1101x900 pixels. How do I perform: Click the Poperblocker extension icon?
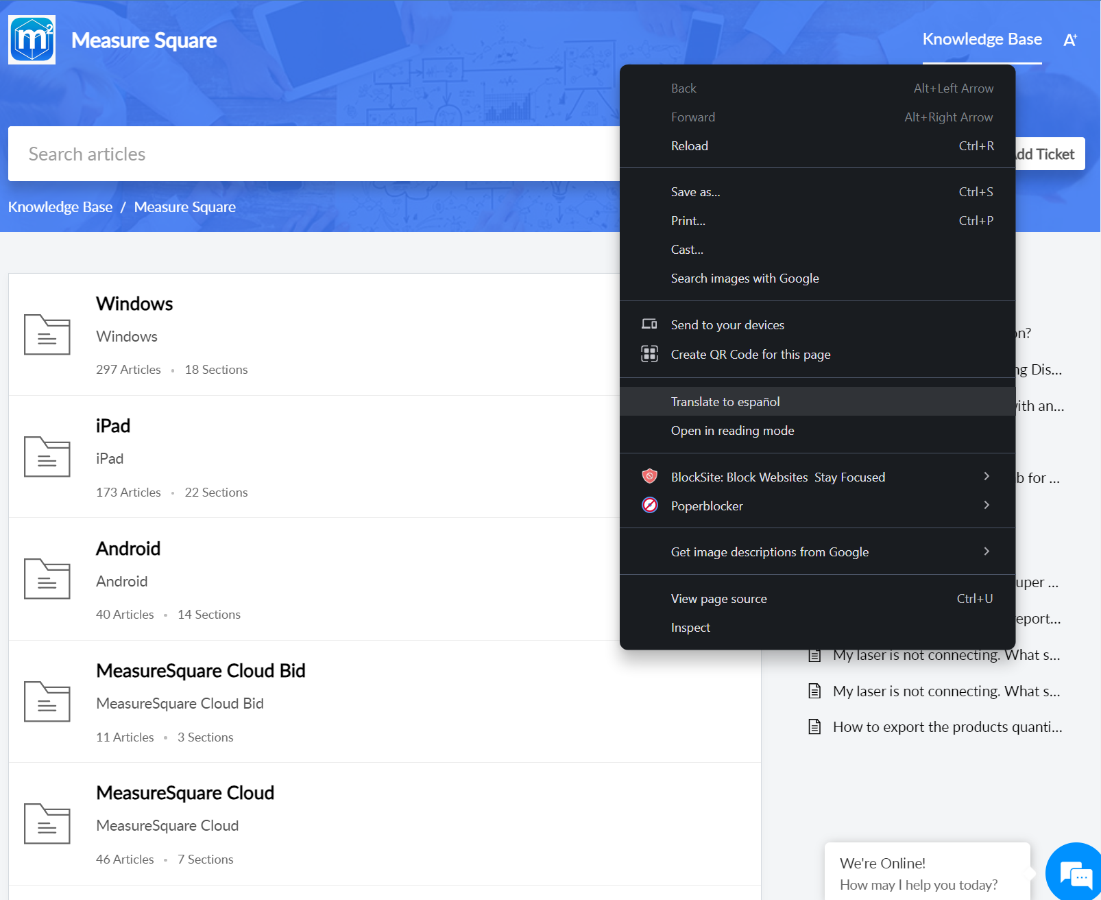649,506
